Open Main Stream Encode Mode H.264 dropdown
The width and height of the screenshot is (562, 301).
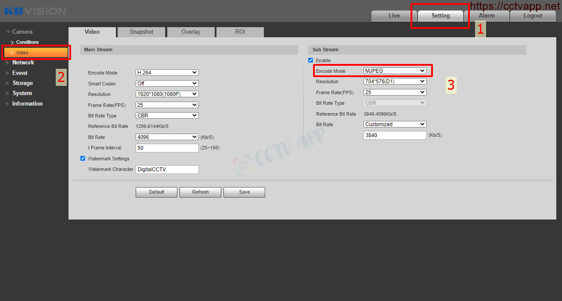[x=167, y=73]
